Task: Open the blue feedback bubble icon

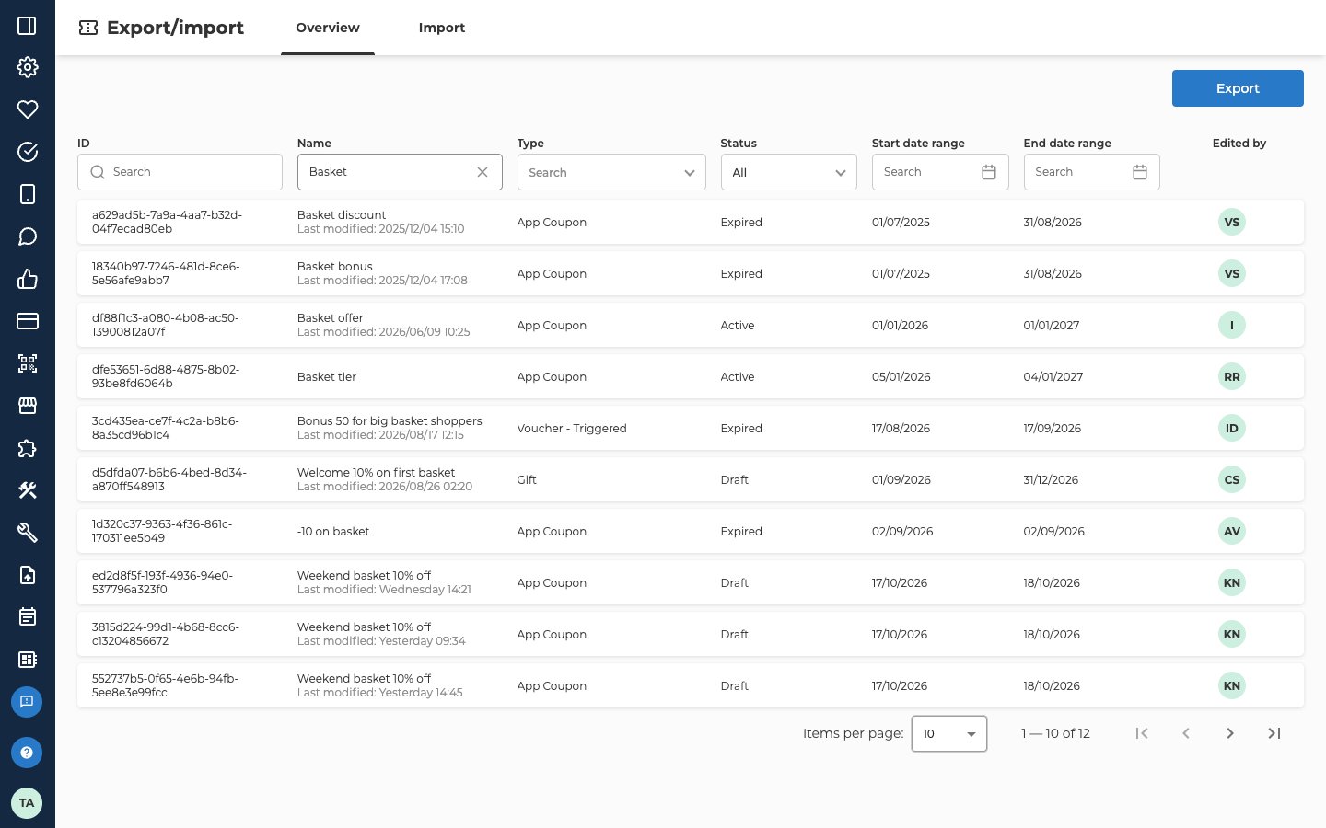Action: [27, 702]
